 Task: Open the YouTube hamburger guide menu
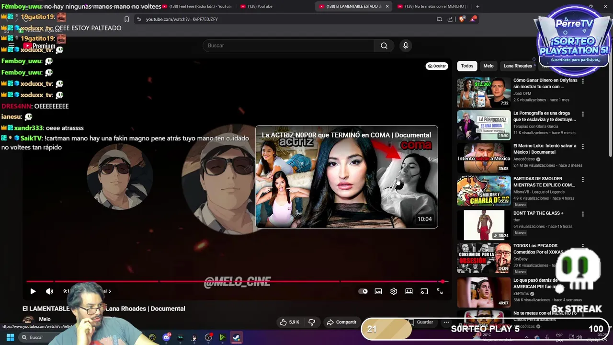(x=11, y=46)
